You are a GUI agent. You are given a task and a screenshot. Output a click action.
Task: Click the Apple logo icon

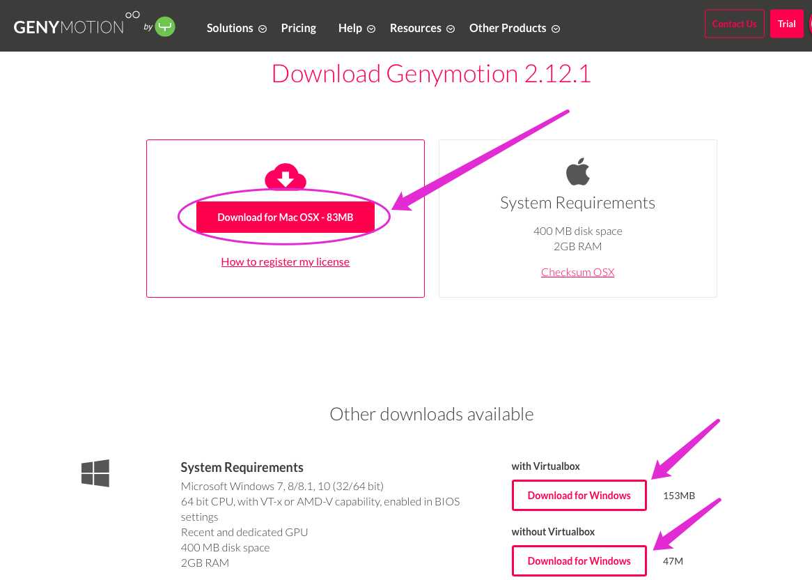577,171
